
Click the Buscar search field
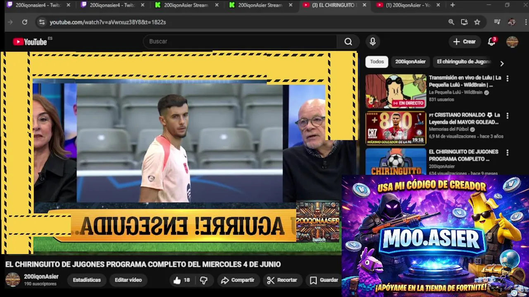[241, 41]
